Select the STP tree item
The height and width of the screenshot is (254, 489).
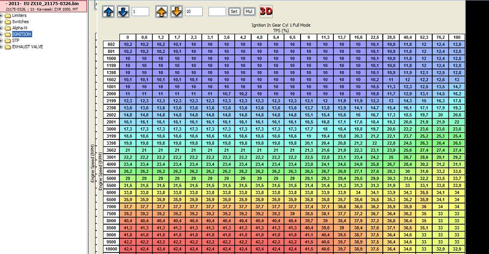(16, 41)
